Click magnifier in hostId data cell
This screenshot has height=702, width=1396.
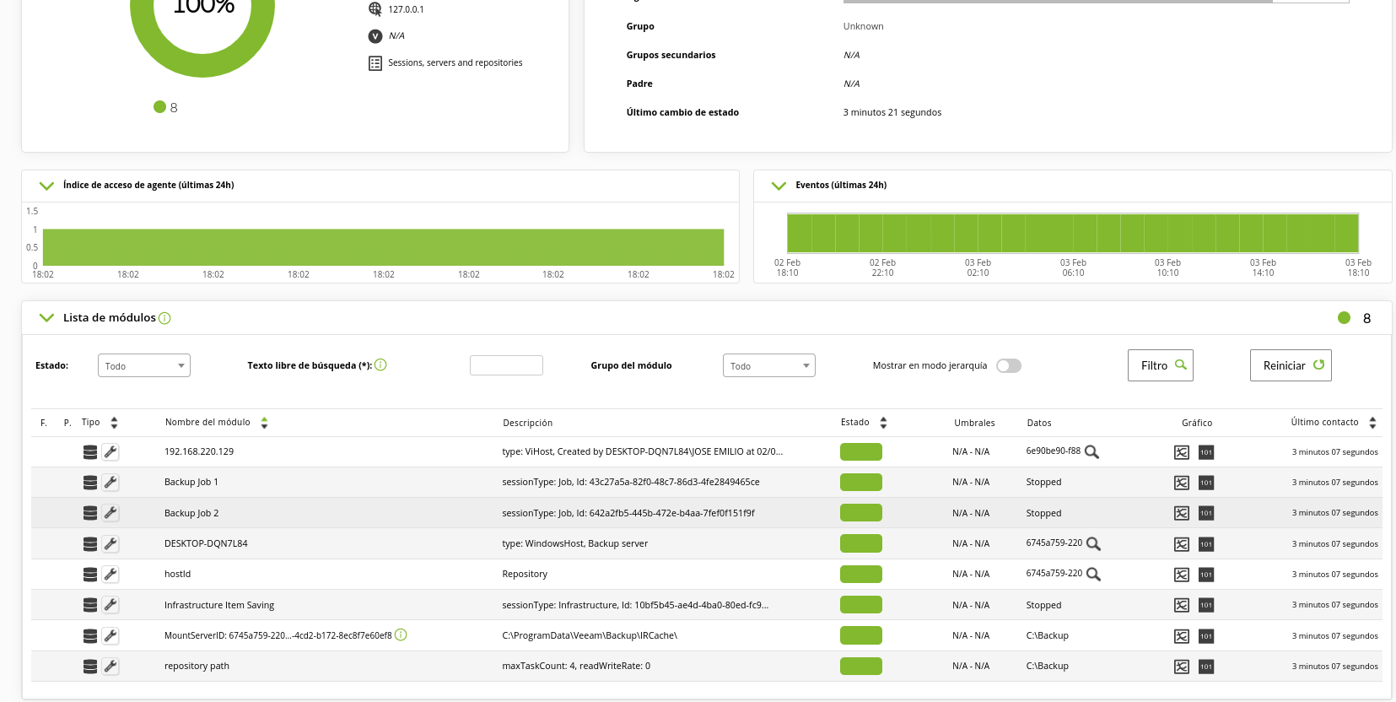pos(1093,575)
